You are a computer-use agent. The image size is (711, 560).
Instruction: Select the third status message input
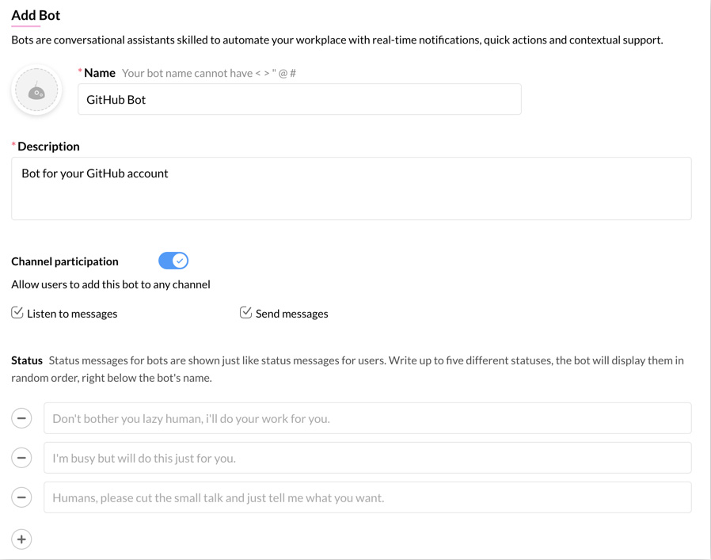coord(367,497)
